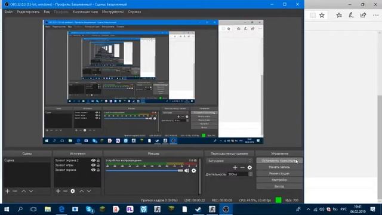382x215 pixels.
Task: Open Edge's add notes pen icon
Action: point(351,16)
